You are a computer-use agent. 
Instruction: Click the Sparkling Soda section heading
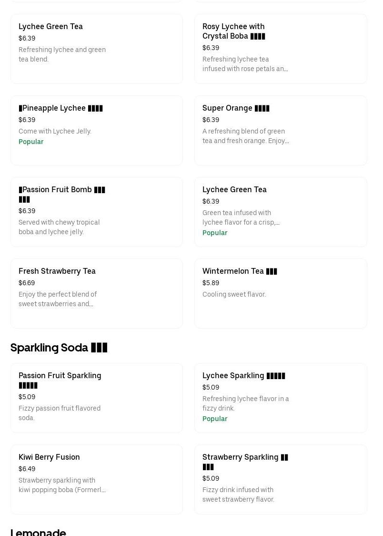tap(59, 348)
